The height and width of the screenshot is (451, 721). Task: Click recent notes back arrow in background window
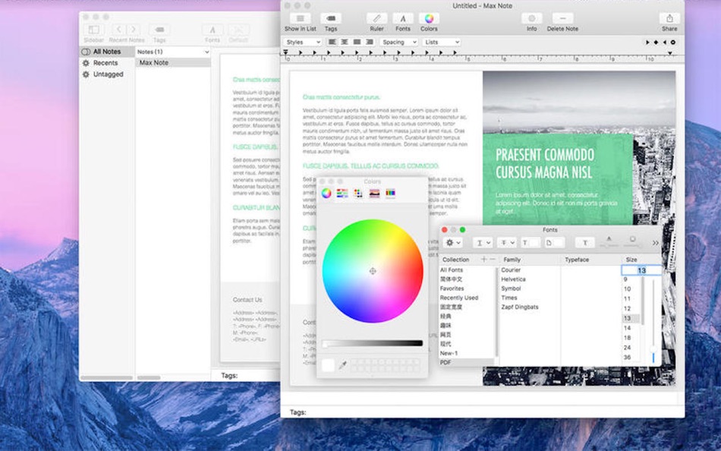pyautogui.click(x=118, y=30)
